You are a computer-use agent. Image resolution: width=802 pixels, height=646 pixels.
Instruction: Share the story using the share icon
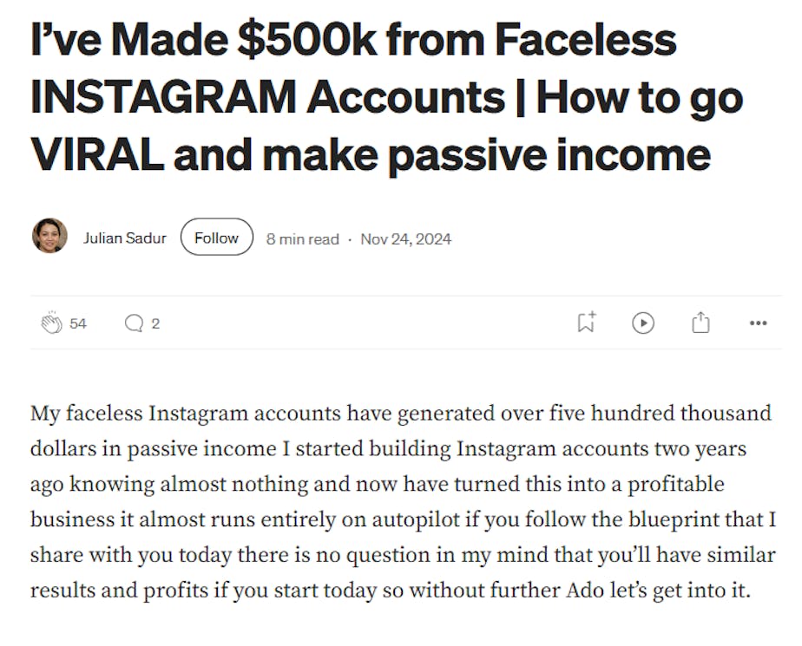[x=700, y=323]
